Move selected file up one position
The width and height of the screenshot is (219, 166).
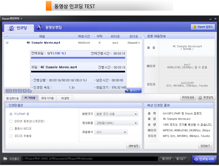pyautogui.click(x=20, y=91)
